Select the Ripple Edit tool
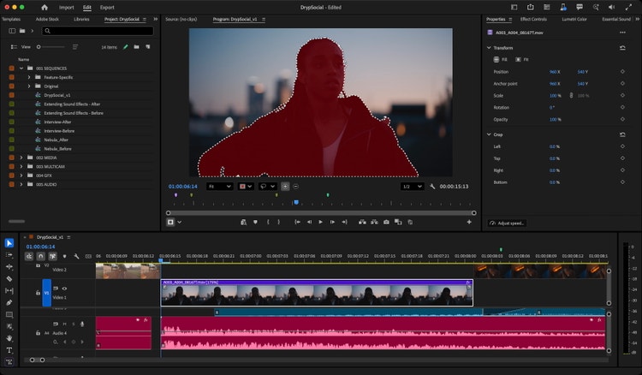Image resolution: width=642 pixels, height=375 pixels. point(9,266)
